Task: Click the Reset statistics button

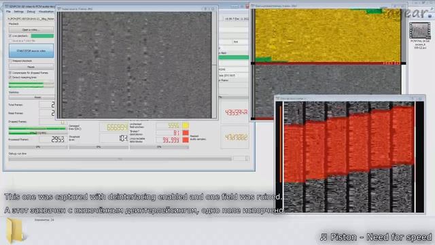Action: coord(32,97)
